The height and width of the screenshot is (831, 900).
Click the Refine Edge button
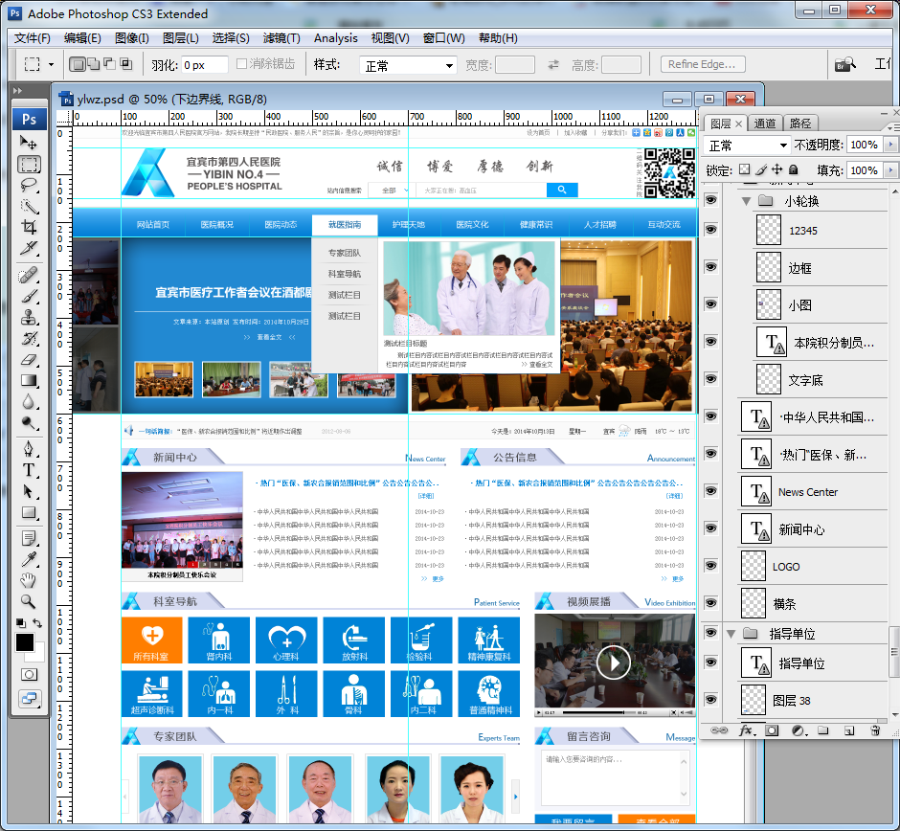tap(703, 64)
